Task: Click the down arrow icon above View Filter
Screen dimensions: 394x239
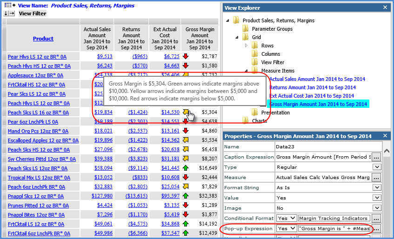Action: (x=6, y=13)
